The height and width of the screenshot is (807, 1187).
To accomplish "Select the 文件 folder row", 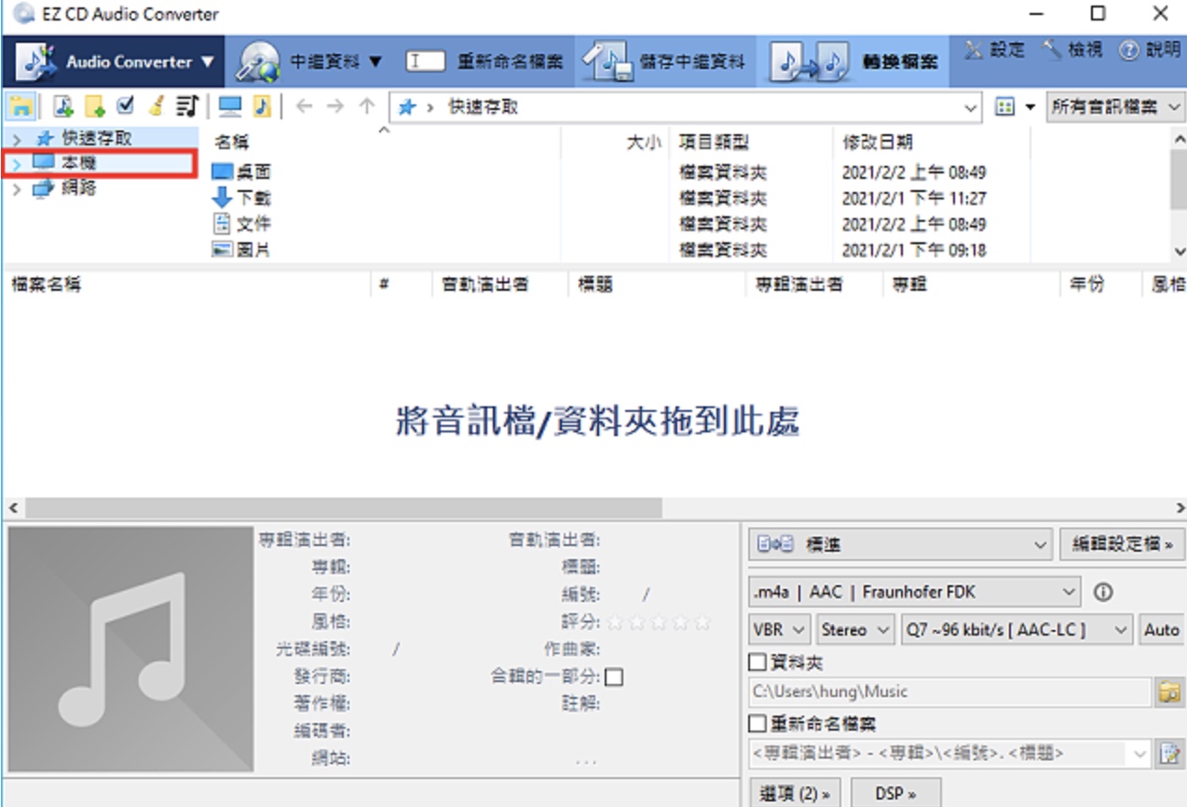I will tap(242, 224).
